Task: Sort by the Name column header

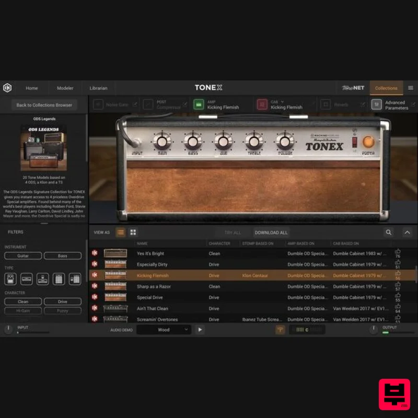Action: coord(142,243)
